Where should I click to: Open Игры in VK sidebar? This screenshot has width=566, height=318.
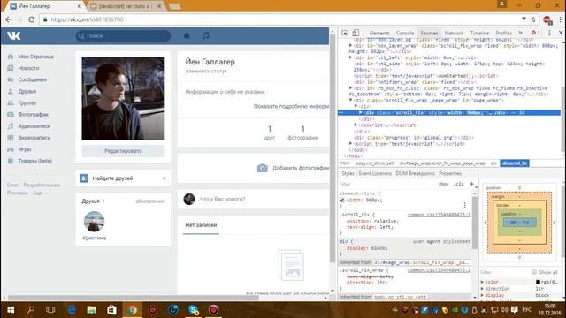25,149
